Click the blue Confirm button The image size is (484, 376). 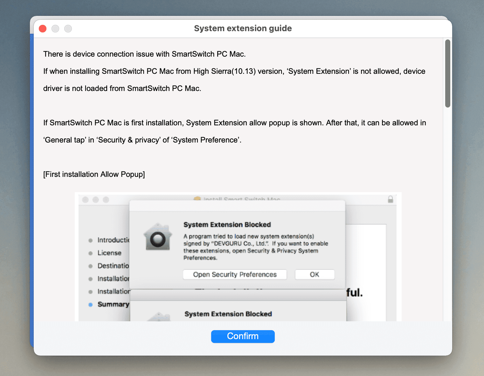(243, 336)
